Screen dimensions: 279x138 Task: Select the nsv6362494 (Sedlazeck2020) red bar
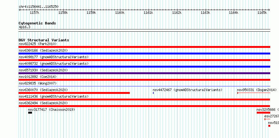coord(144,106)
